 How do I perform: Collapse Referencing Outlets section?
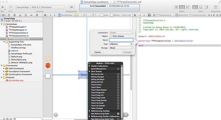click(89, 111)
